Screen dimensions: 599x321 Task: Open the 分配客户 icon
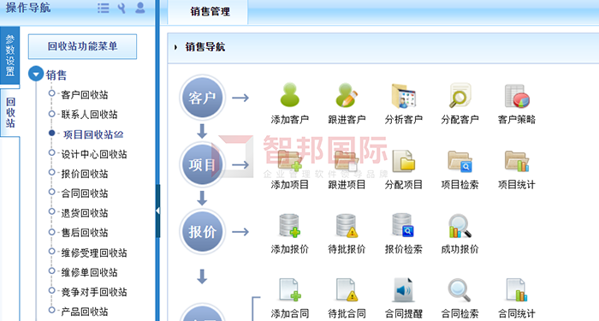[x=460, y=96]
